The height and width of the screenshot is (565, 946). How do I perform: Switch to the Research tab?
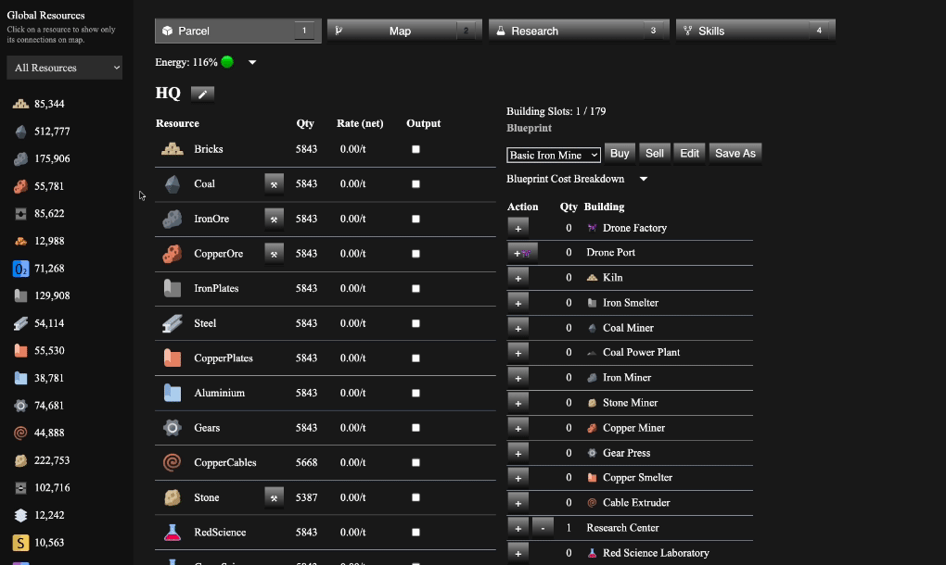(578, 30)
